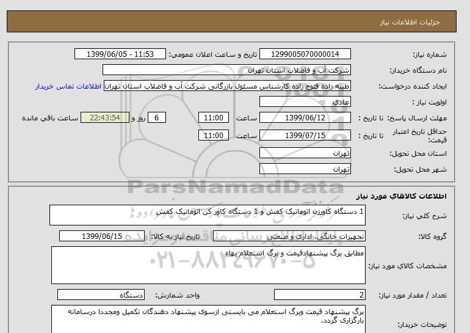Click the price validity date 1399/07/15
470x333 pixels.
tap(305, 135)
